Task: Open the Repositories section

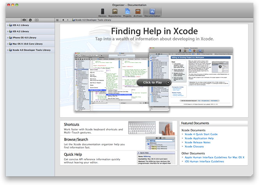Action: 115,13
